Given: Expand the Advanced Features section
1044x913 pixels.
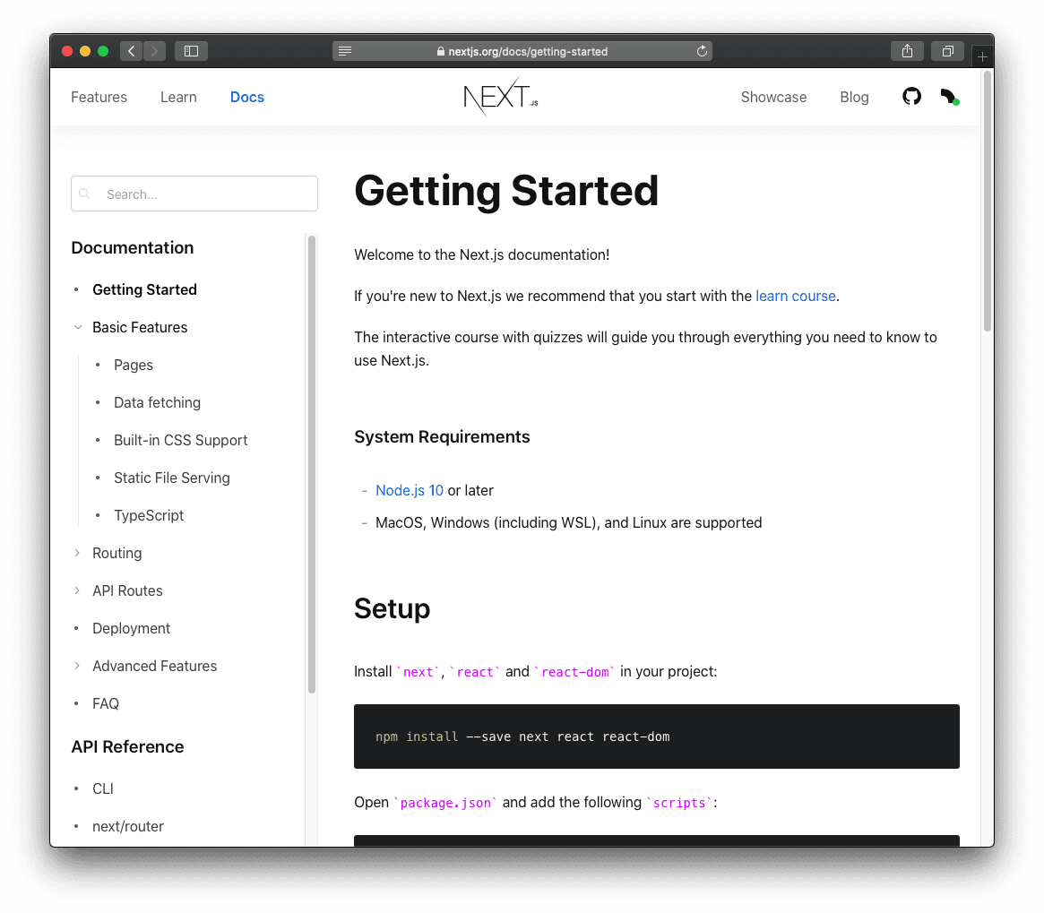Looking at the screenshot, I should [x=77, y=666].
